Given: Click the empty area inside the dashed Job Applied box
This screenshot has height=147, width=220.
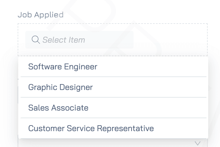Looking at the screenshot, I should pyautogui.click(x=170, y=40).
